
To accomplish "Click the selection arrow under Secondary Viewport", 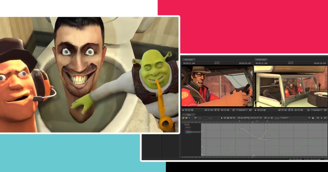I will tap(255, 110).
